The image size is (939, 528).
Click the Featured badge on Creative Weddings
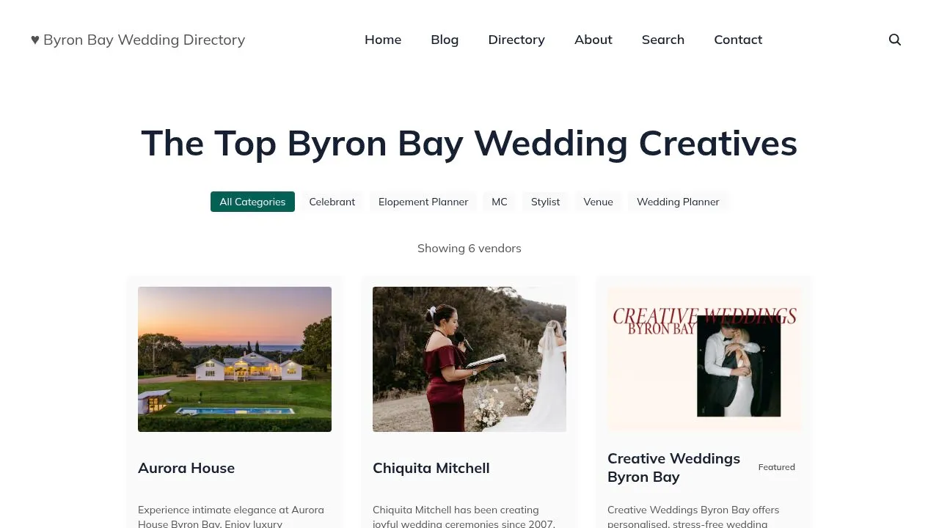click(x=776, y=466)
